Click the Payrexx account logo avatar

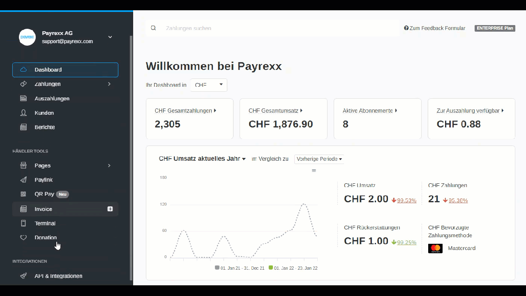(x=28, y=37)
